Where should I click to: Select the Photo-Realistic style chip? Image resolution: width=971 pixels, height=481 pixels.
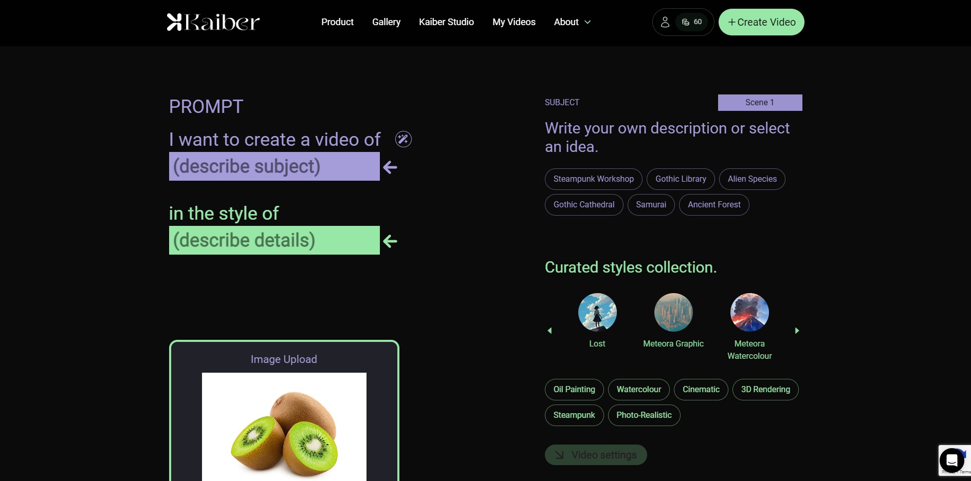[x=644, y=415]
